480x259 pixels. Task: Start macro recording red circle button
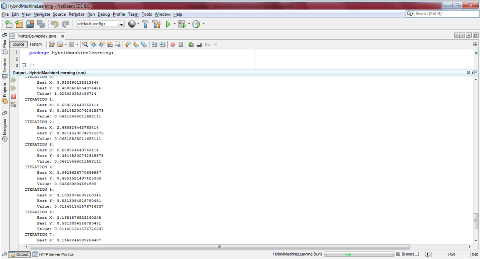(x=172, y=45)
